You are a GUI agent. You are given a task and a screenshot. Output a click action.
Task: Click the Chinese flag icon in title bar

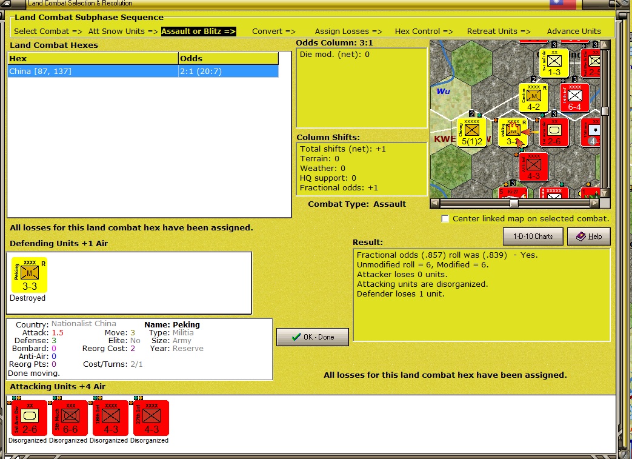point(563,4)
